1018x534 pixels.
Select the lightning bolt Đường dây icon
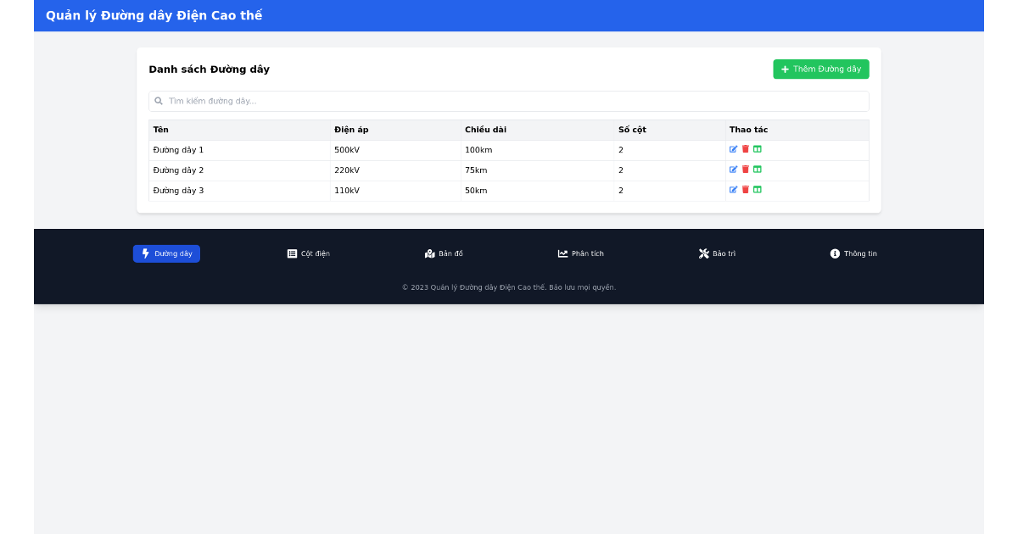[x=146, y=253]
